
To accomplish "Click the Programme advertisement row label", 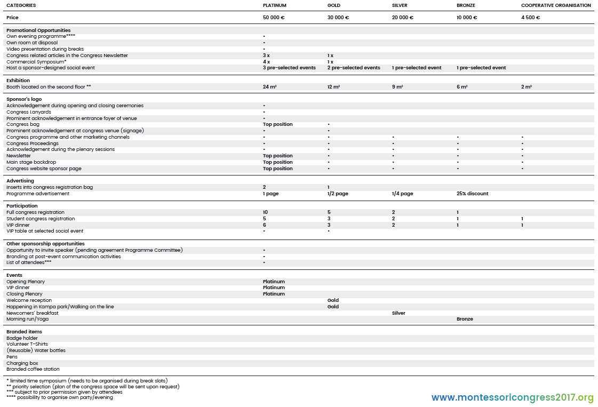I will (x=38, y=194).
